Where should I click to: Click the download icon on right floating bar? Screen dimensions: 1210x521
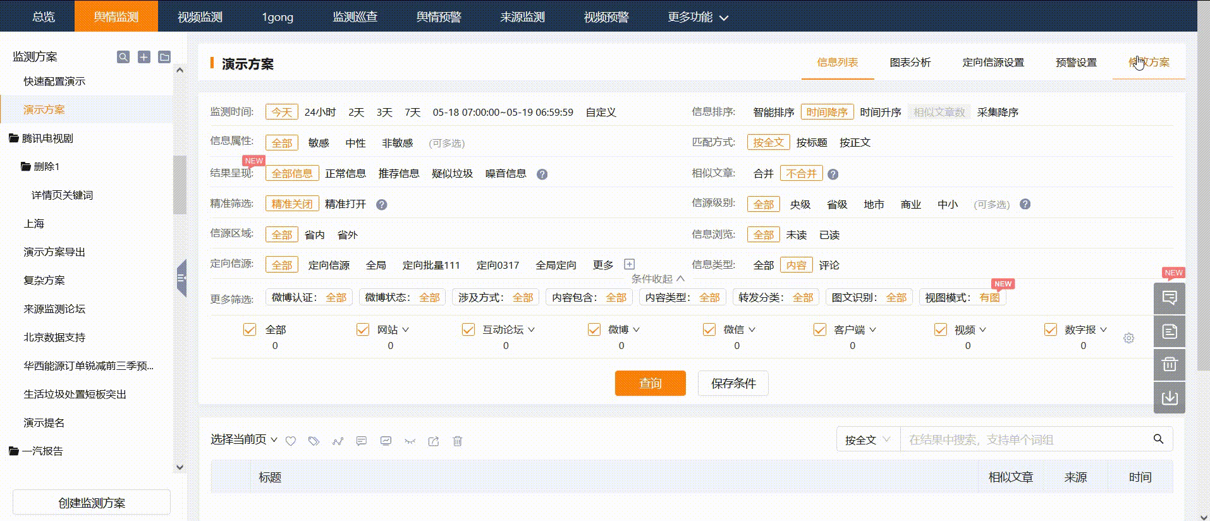[x=1170, y=397]
